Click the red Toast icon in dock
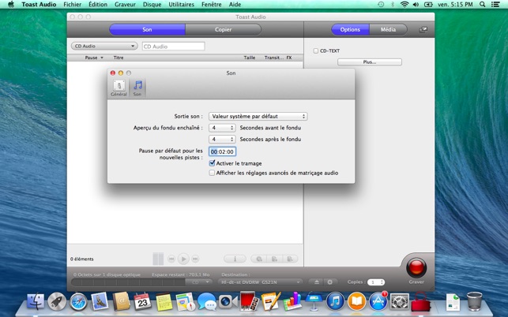508x317 pixels. pos(420,301)
